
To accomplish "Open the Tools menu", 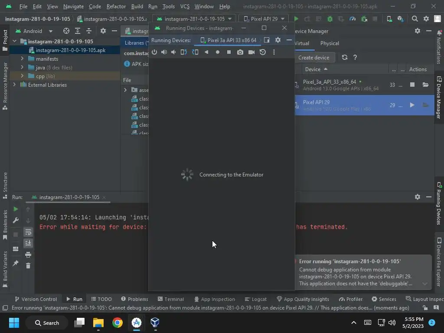I will (169, 6).
